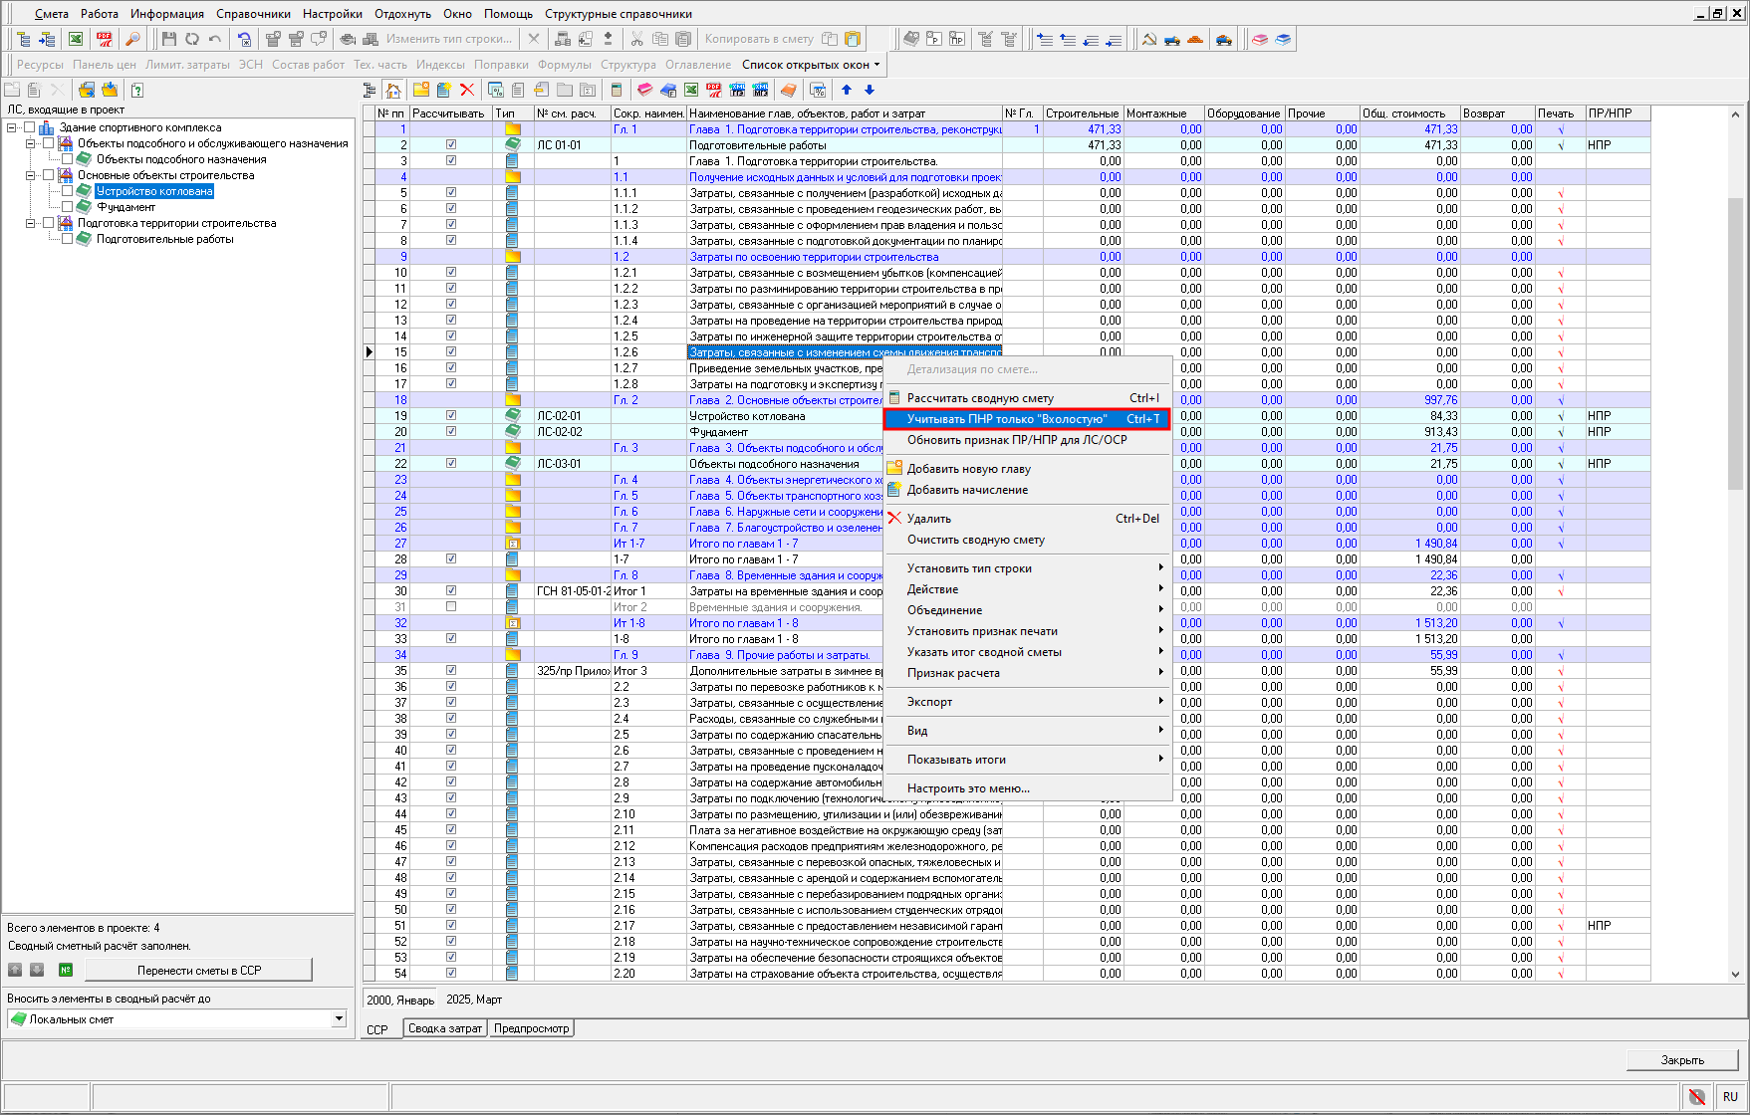Click the orange bricks materials icon
The width and height of the screenshot is (1750, 1115).
1195,39
